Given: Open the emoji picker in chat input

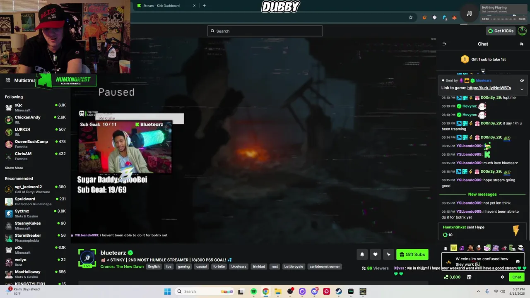Looking at the screenshot, I should click(x=518, y=262).
